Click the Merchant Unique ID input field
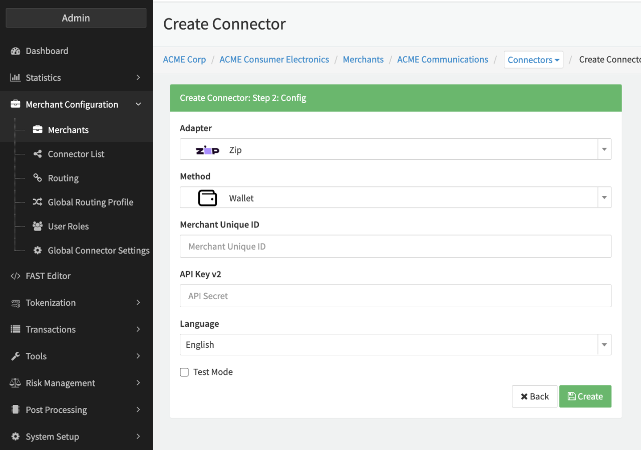 click(x=395, y=247)
